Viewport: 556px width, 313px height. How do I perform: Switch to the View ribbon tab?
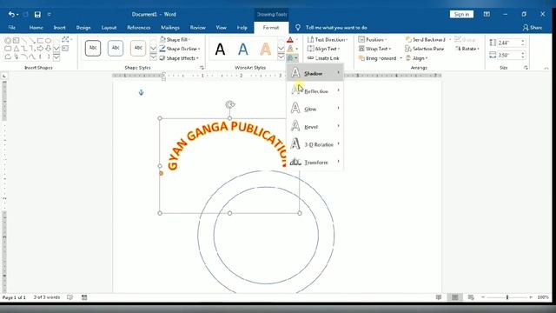(x=222, y=27)
